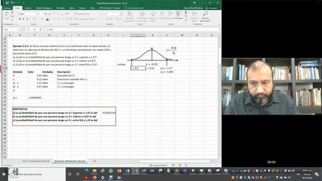Click the Compartir button

pos(211,8)
